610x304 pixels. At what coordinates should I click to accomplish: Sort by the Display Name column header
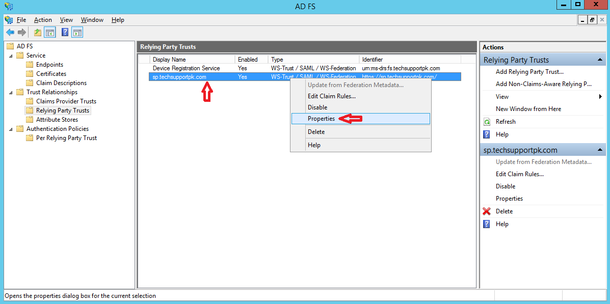point(192,60)
